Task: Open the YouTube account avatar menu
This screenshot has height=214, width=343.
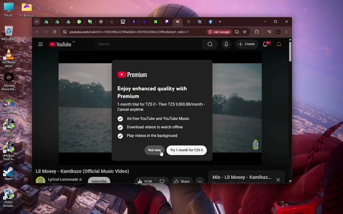Action: click(279, 44)
